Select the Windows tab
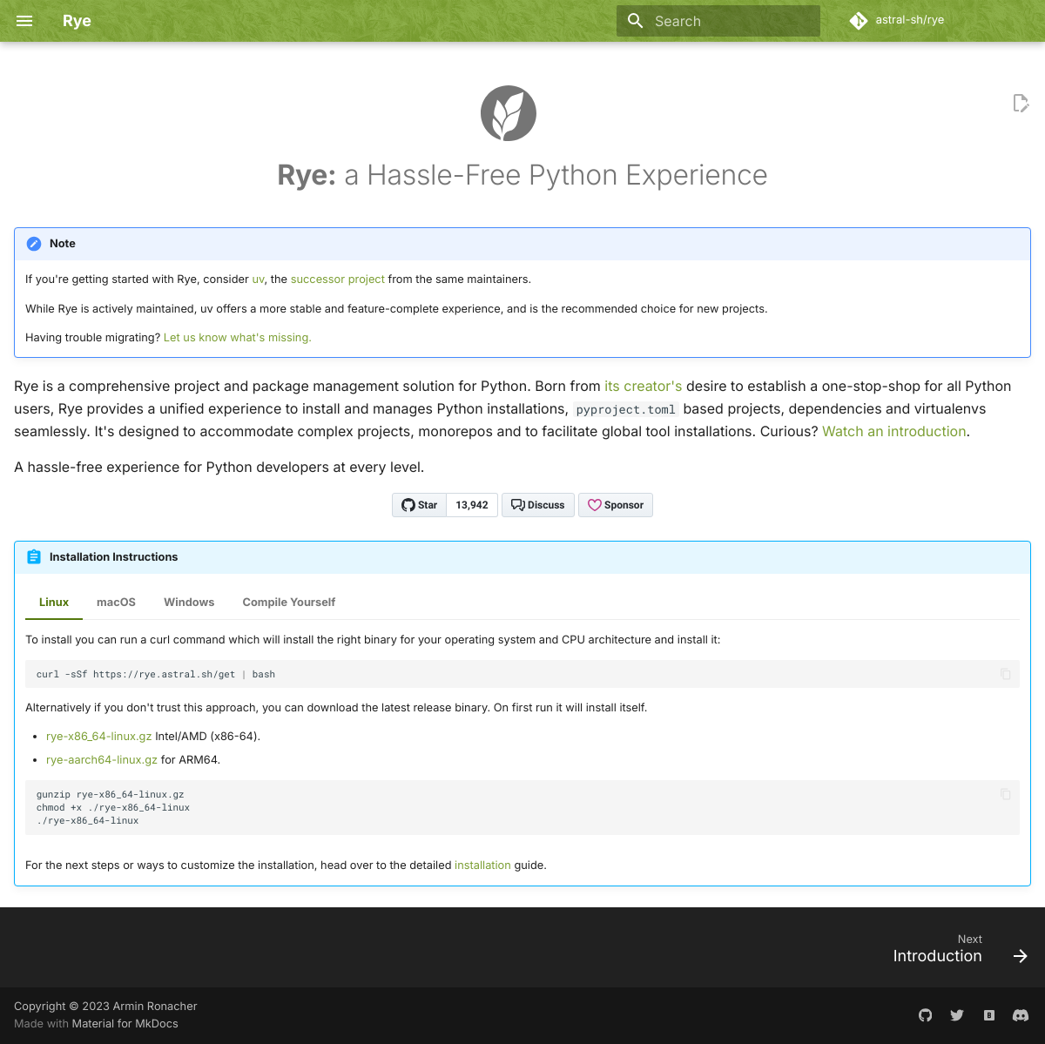Viewport: 1045px width, 1044px height. click(189, 603)
